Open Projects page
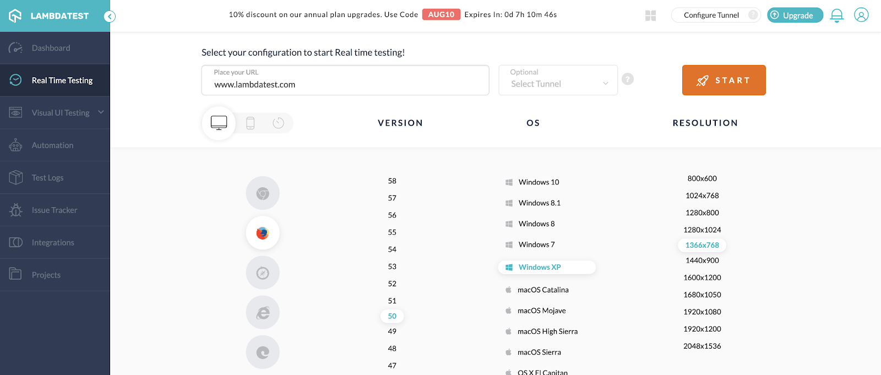The width and height of the screenshot is (881, 375). point(55,275)
